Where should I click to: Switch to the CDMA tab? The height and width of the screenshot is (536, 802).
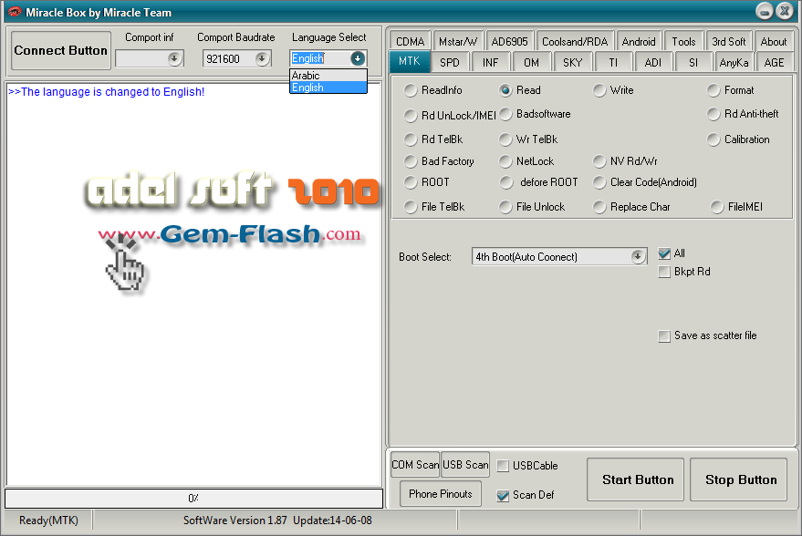pos(411,41)
